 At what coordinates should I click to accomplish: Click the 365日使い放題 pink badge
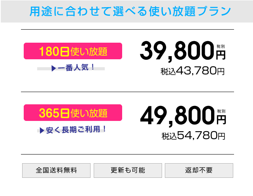click(73, 113)
